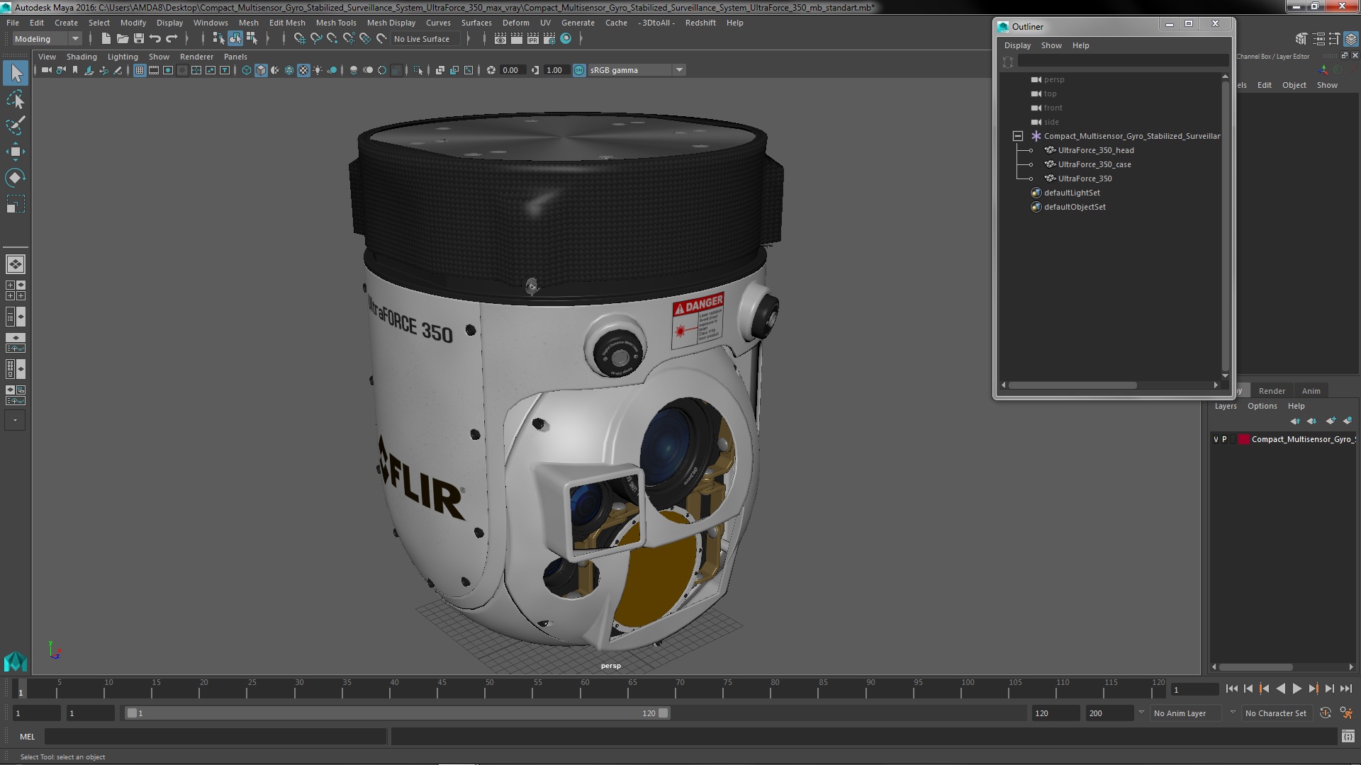Select the arrow Select tool in toolbox

click(16, 73)
